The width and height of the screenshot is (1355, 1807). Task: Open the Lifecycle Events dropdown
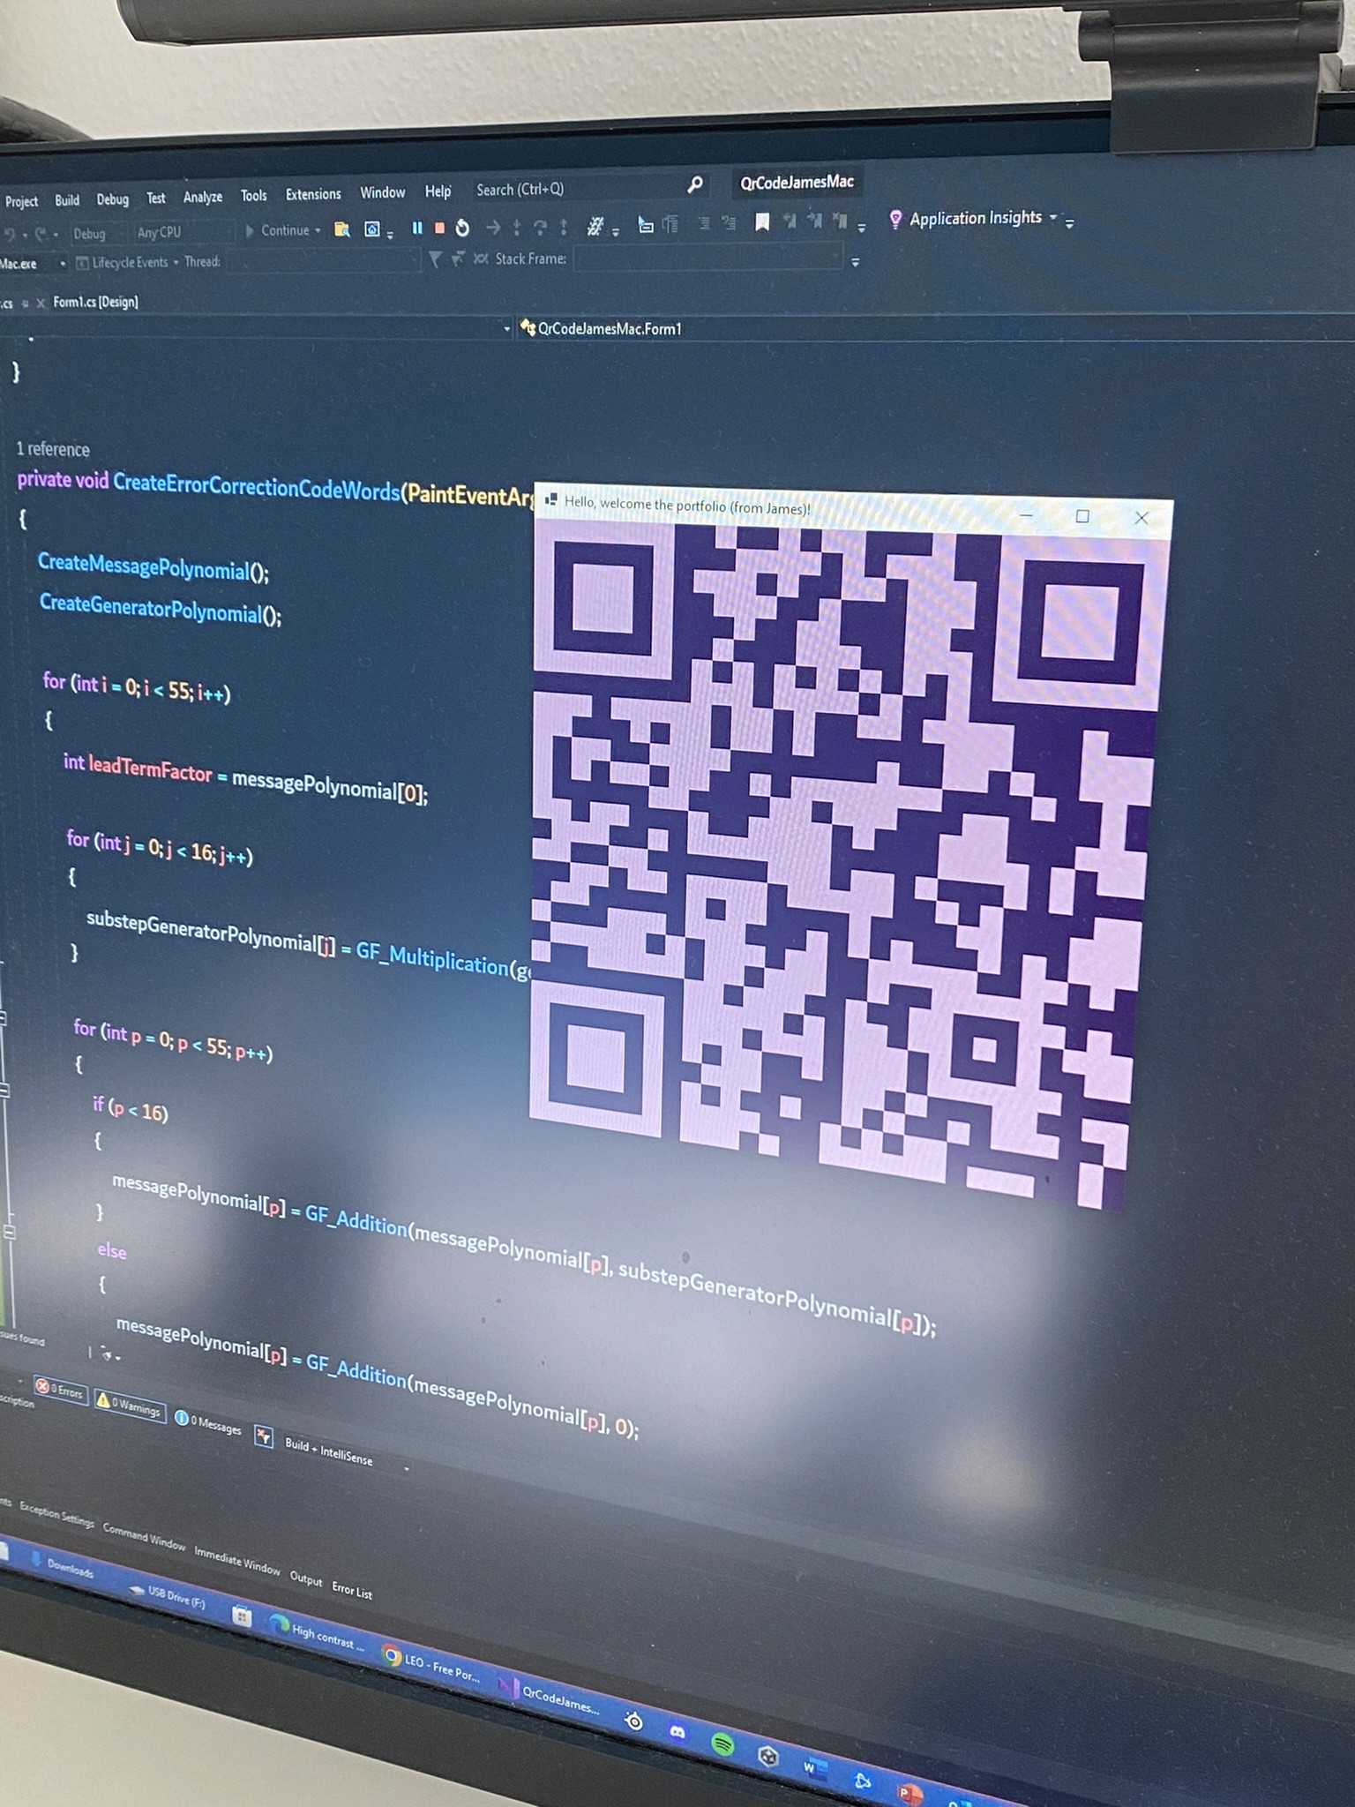pyautogui.click(x=128, y=262)
